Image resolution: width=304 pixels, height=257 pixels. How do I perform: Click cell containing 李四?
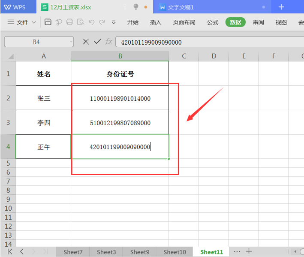pos(44,123)
